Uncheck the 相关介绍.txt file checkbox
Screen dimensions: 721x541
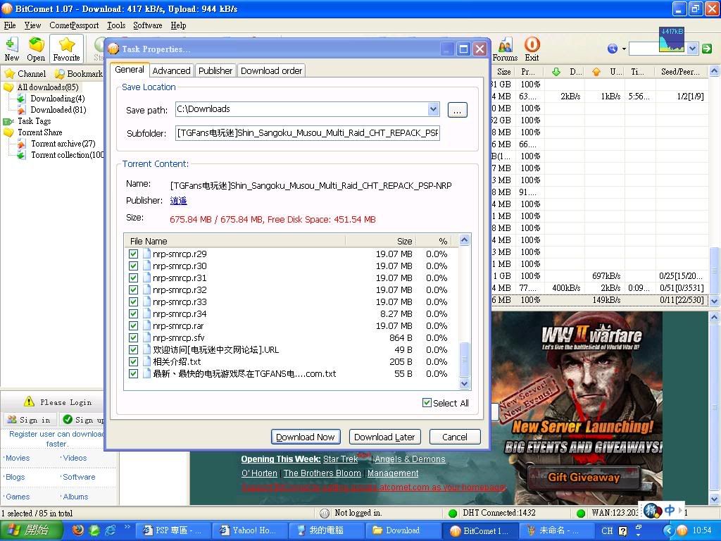[x=133, y=361]
